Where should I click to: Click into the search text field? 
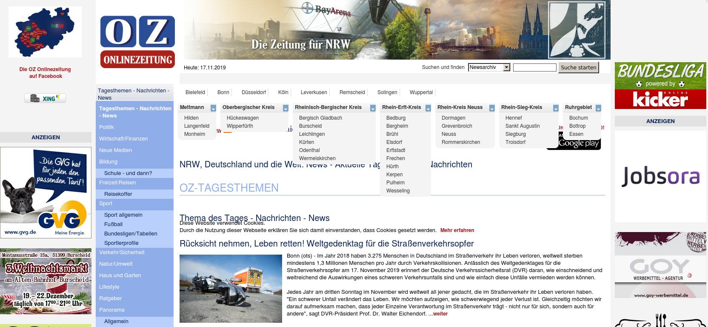point(534,67)
